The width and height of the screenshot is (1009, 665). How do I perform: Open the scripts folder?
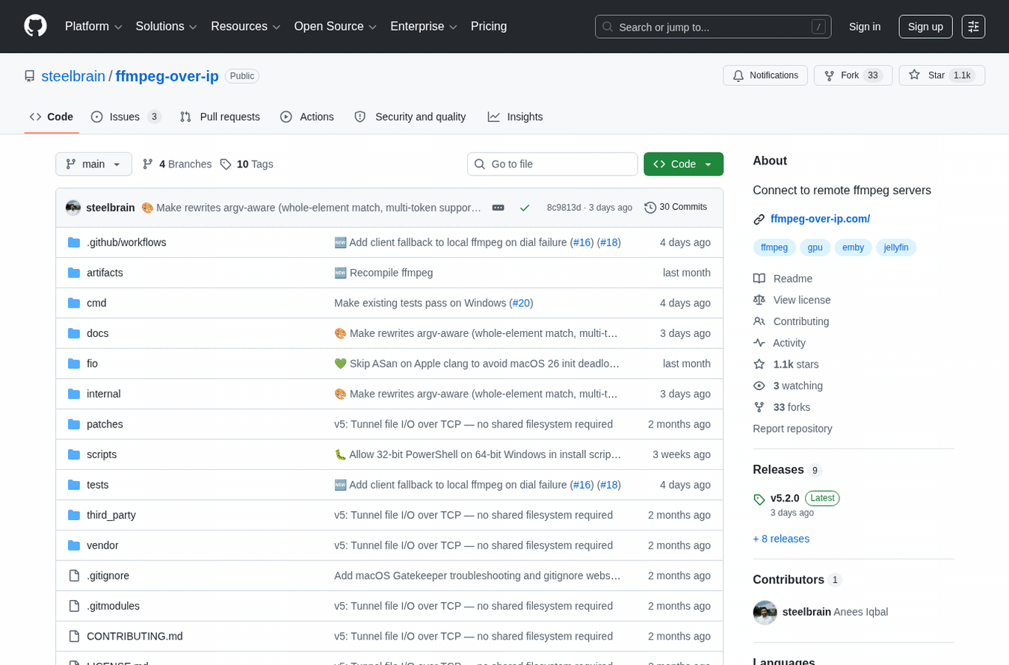coord(102,454)
